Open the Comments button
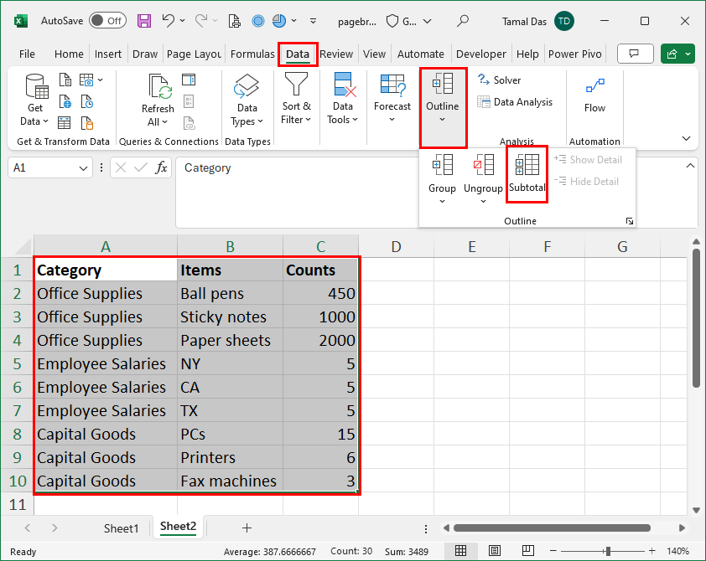 635,54
